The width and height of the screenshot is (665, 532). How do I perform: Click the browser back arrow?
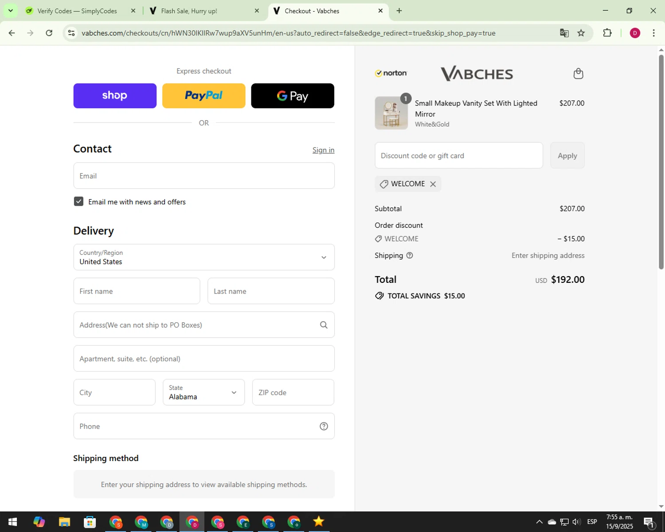[12, 33]
